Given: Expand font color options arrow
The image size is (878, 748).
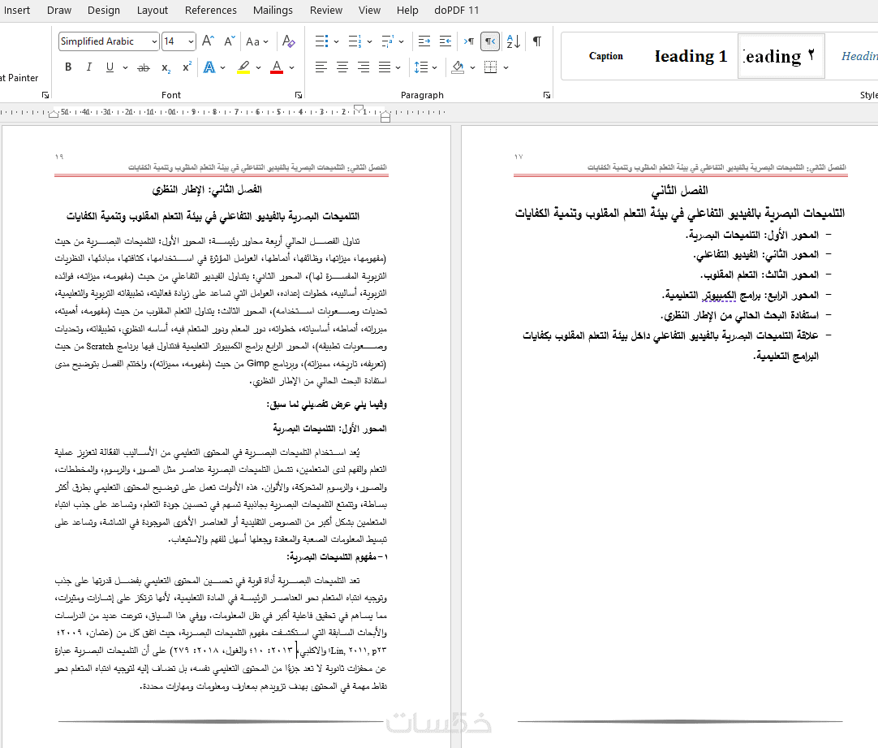Looking at the screenshot, I should [292, 67].
